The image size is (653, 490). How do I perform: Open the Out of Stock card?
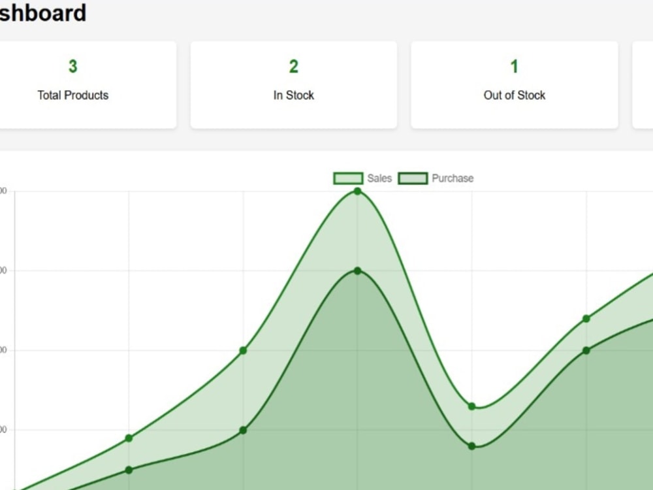(x=515, y=85)
